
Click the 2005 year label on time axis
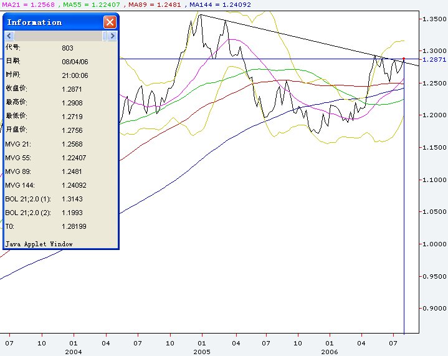pos(201,352)
